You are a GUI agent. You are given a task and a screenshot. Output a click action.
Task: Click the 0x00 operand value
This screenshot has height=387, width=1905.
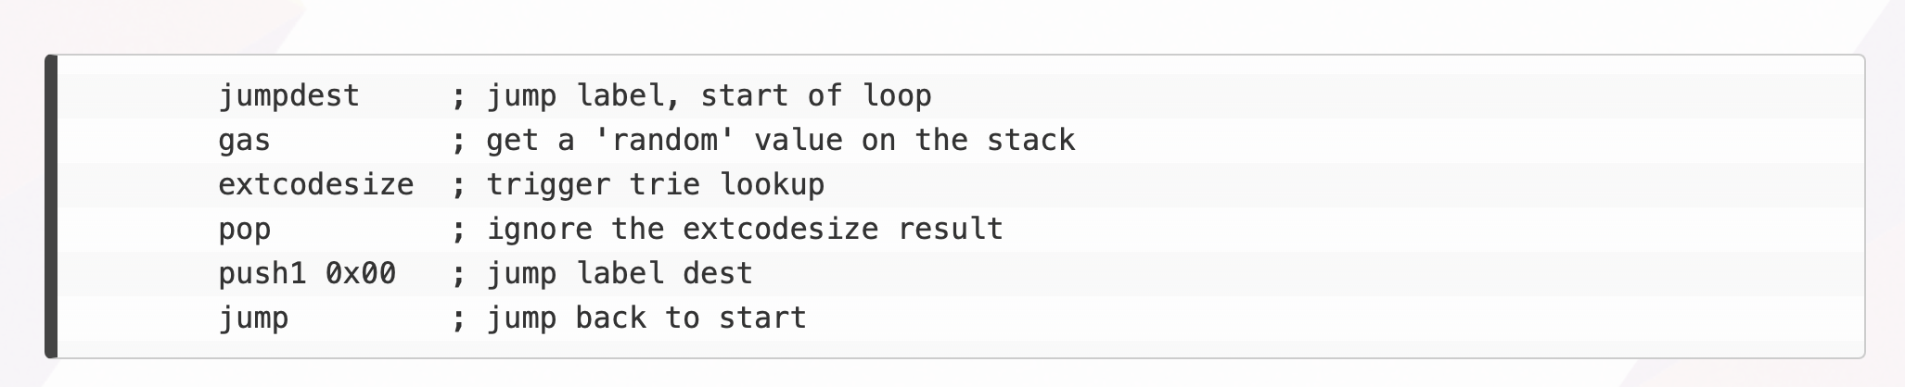click(360, 274)
